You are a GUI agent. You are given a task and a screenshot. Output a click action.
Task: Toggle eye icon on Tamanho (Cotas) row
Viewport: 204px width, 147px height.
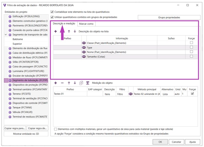click(x=84, y=57)
